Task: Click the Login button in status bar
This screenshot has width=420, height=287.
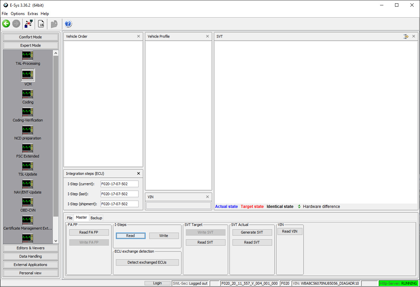Action: point(158,283)
